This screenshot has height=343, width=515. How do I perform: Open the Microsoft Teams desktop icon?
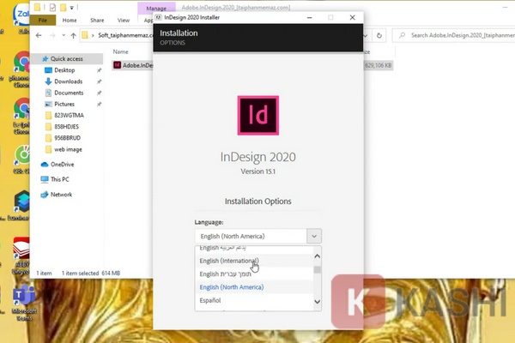tap(22, 298)
